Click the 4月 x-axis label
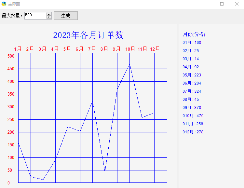The image size is (244, 188). [55, 49]
